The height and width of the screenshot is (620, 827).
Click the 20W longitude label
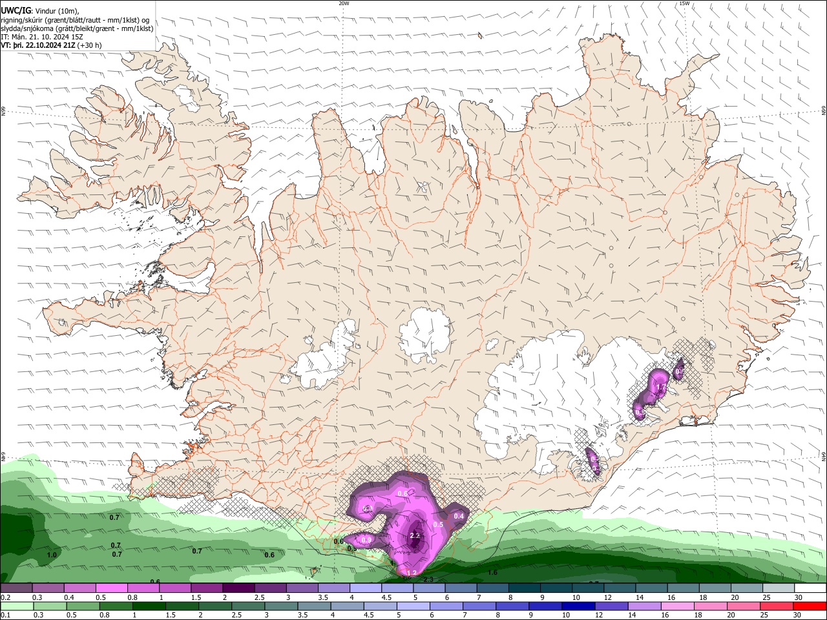pos(344,3)
